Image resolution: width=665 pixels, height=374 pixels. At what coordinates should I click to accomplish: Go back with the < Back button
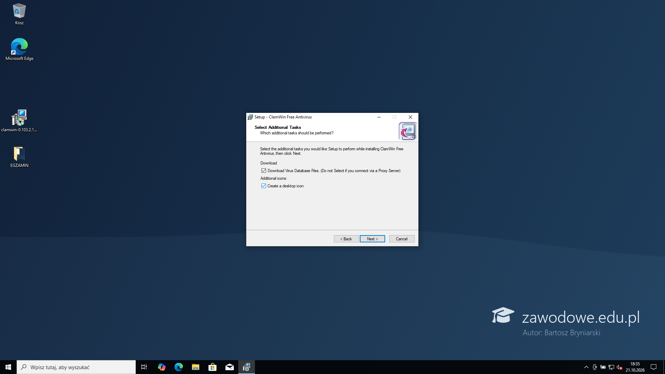[346, 239]
